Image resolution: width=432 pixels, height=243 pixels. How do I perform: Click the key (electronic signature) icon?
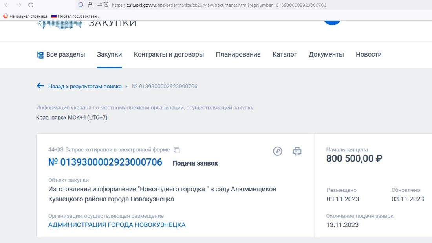(x=278, y=151)
